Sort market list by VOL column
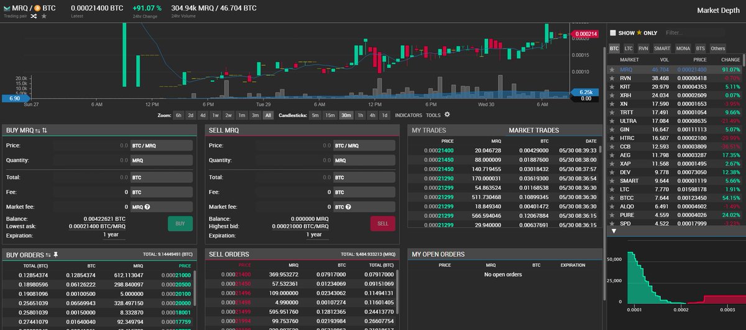 pyautogui.click(x=664, y=60)
